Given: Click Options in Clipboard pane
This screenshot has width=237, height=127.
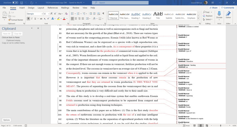Looking at the screenshot, I should tap(6, 120).
